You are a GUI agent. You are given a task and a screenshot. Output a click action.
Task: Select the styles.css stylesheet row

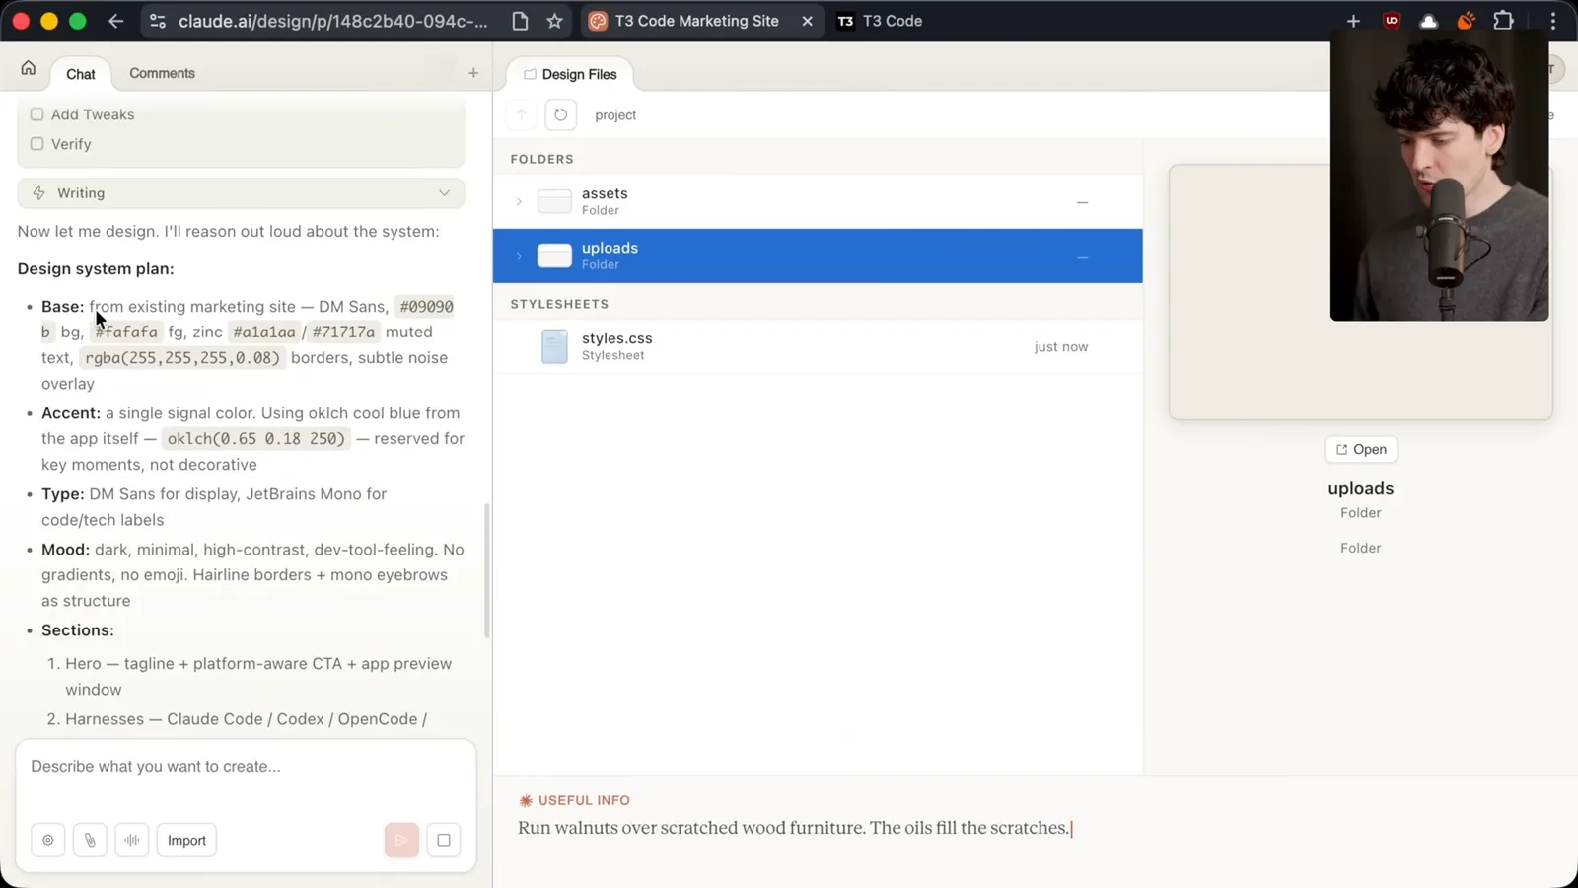click(x=818, y=346)
